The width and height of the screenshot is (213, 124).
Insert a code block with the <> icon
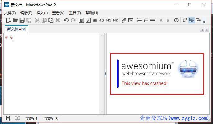102,20
